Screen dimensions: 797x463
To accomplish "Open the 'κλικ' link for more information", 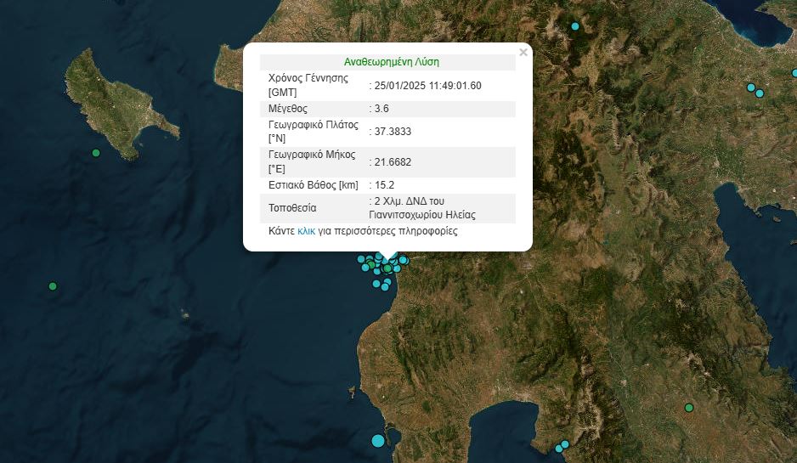I will pyautogui.click(x=307, y=231).
